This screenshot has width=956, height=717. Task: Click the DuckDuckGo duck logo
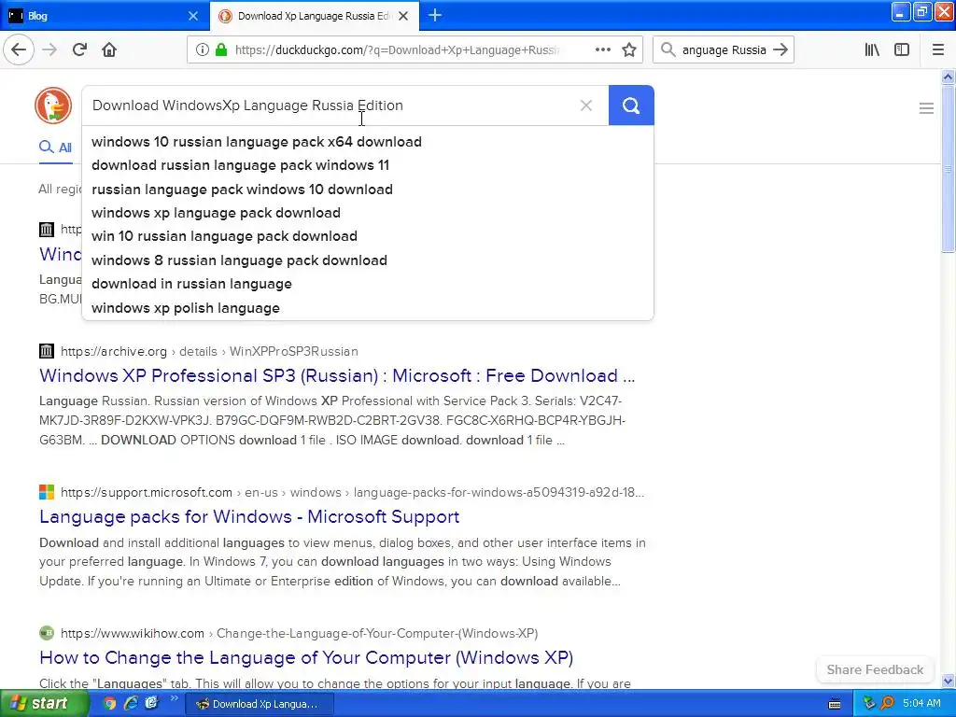[x=53, y=105]
